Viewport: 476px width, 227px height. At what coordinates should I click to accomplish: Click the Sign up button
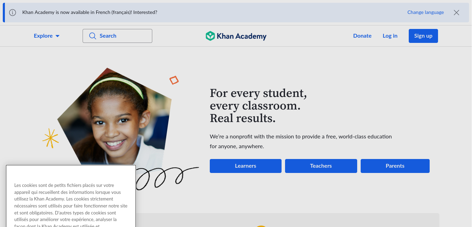423,36
